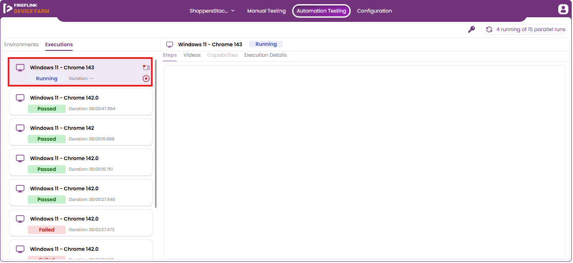This screenshot has height=263, width=573.
Task: Select the execution with duration 00:00:19.751
Action: 80,162
